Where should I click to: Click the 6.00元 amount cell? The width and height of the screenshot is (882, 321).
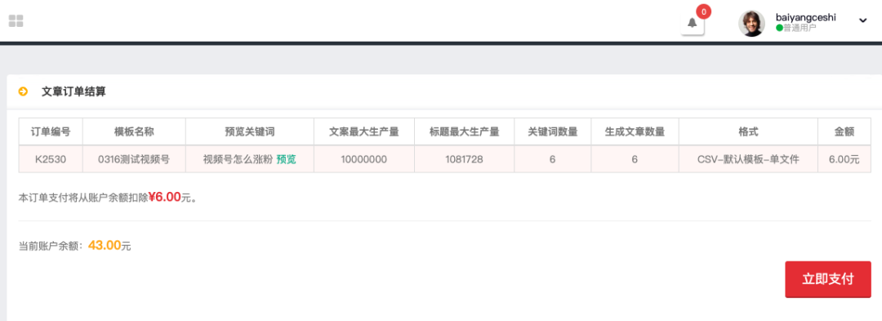coord(844,159)
